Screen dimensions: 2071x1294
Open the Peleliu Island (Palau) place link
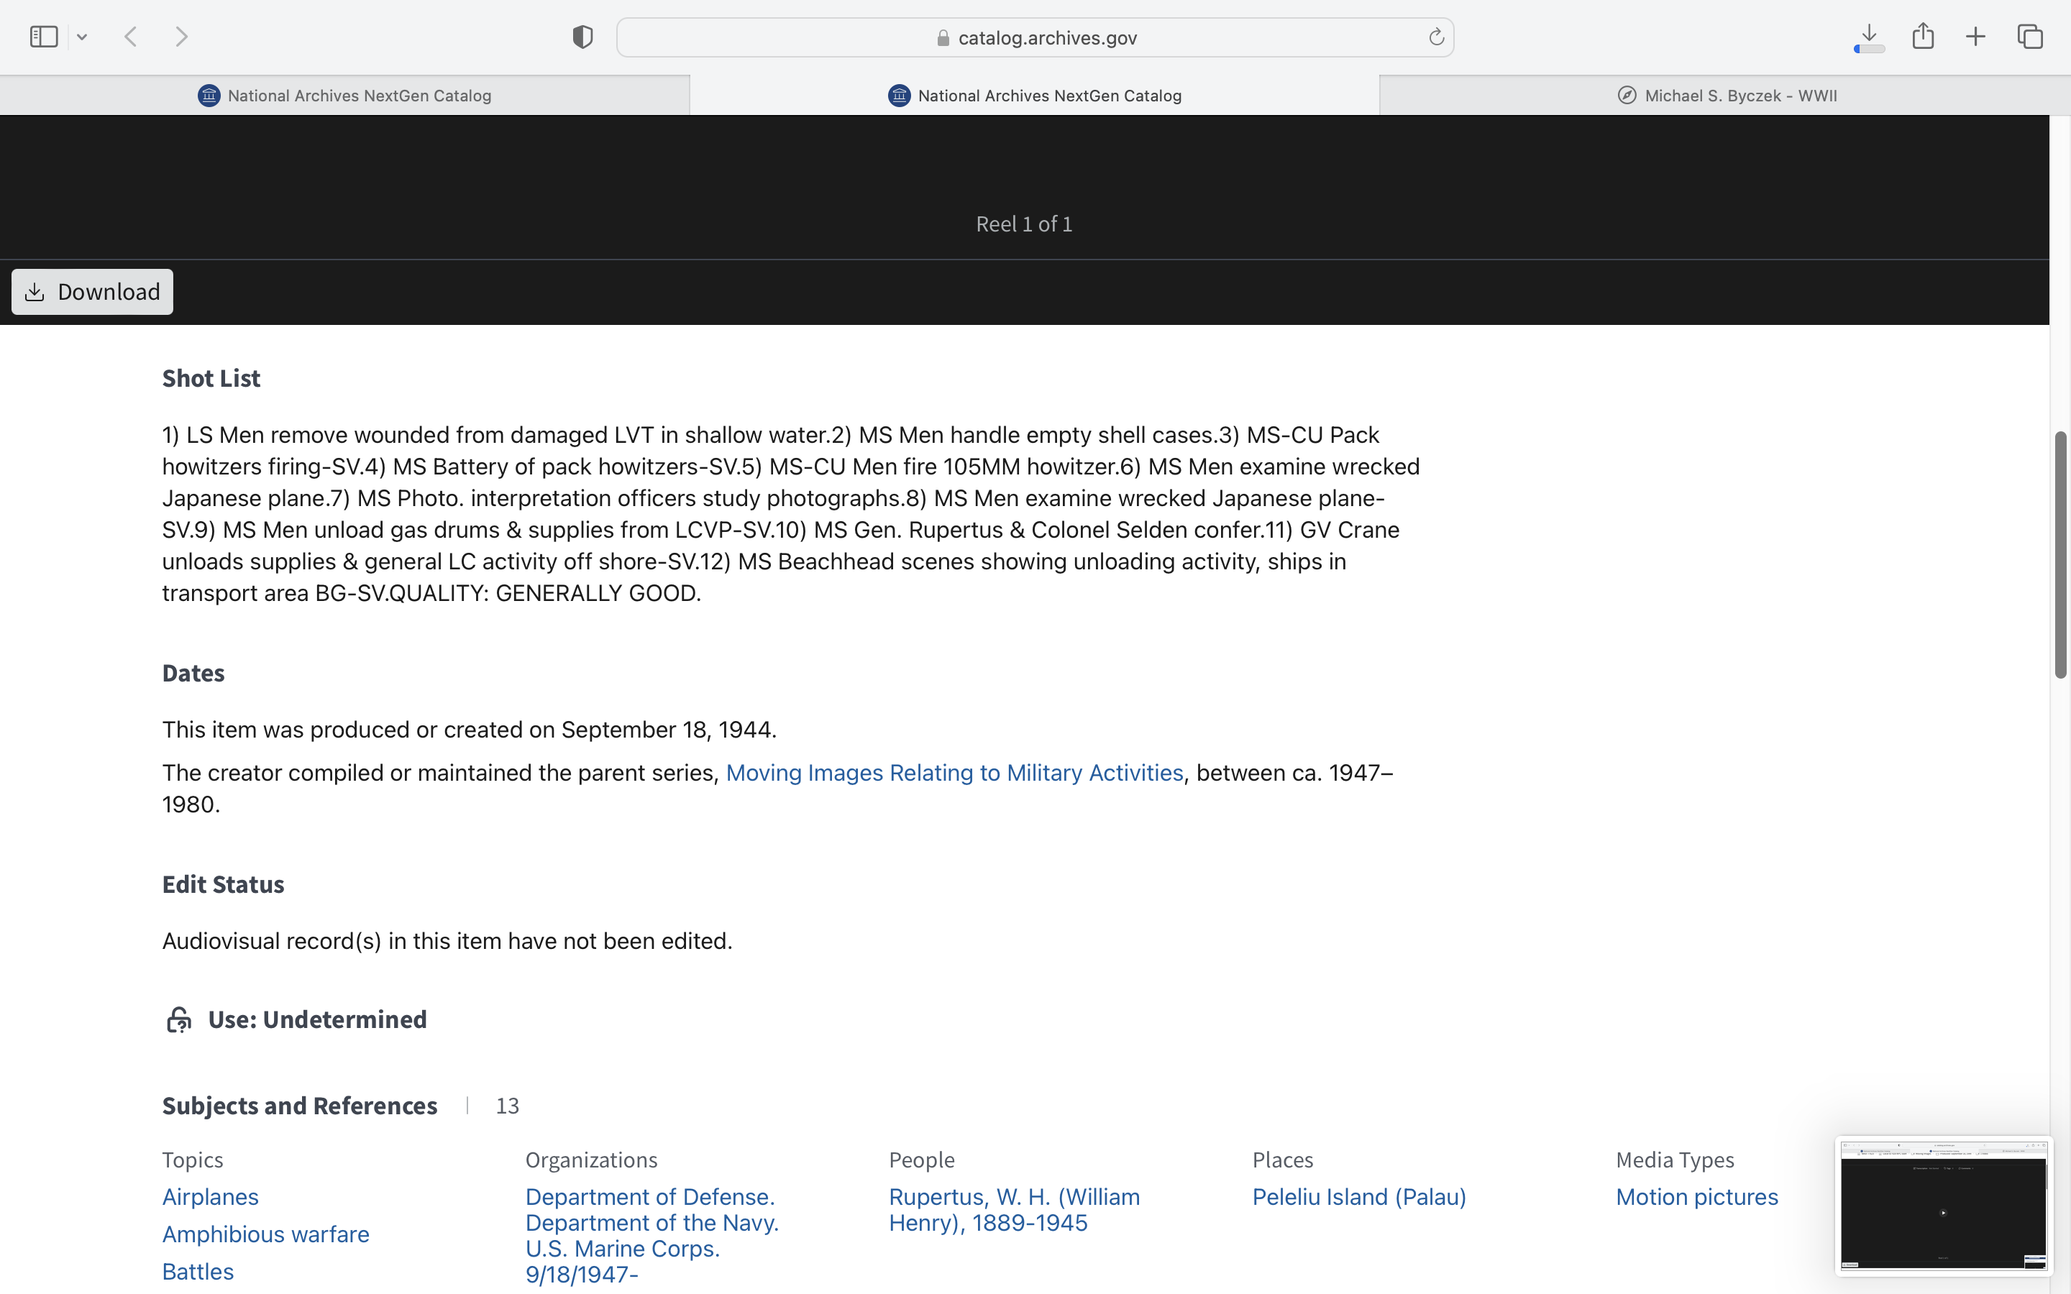pos(1358,1196)
